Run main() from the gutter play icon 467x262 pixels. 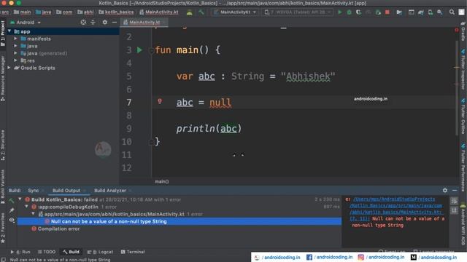click(139, 50)
